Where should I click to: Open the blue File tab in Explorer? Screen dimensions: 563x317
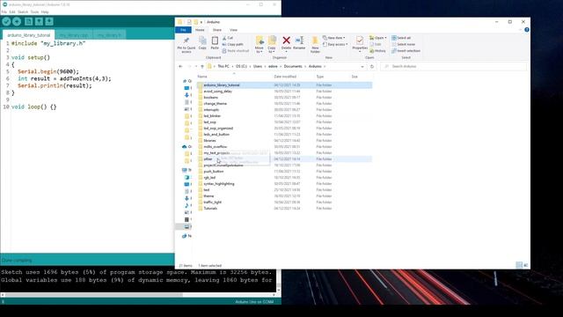(x=183, y=30)
